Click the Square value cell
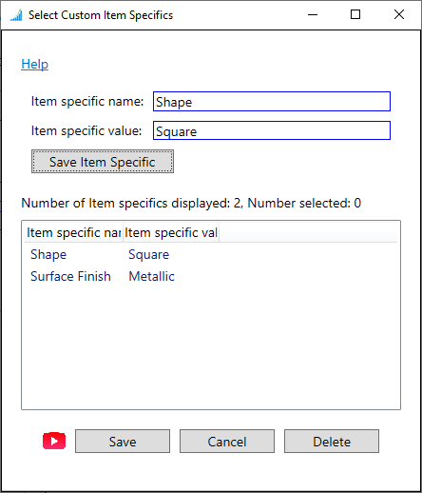 (x=149, y=254)
